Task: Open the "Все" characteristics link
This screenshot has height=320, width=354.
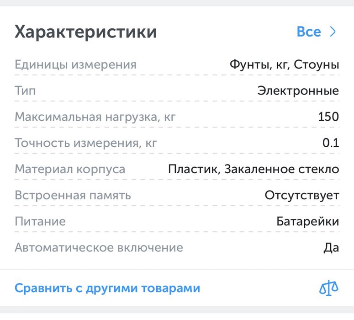Action: [309, 32]
